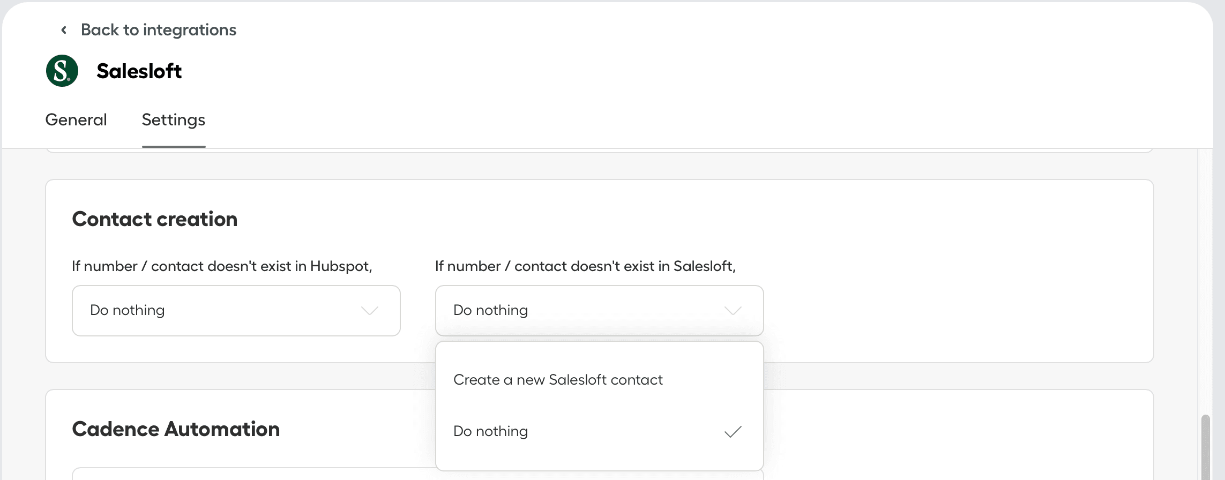Click the Hubspot contact doesn't exist label

pos(222,266)
